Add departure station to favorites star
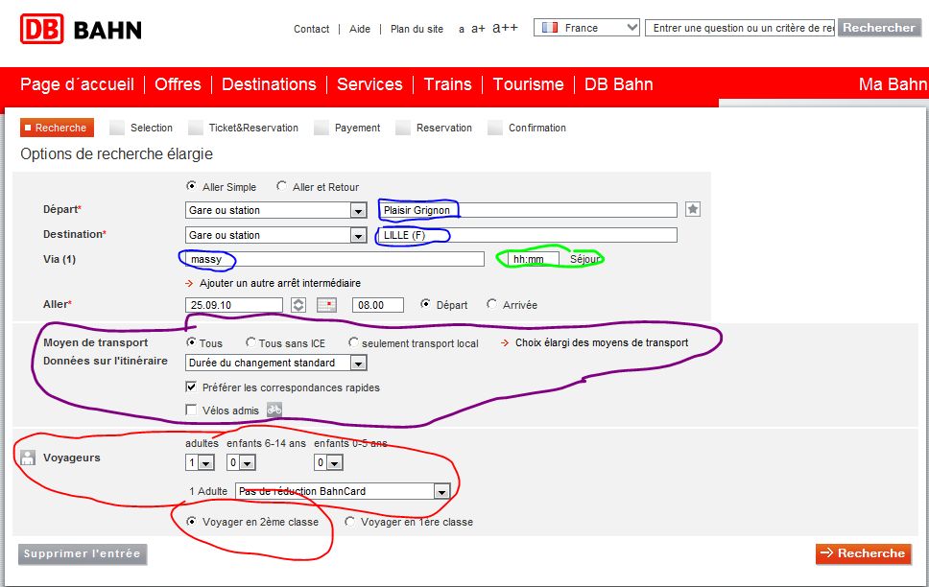Screen dimensions: 929x587 click(x=693, y=209)
